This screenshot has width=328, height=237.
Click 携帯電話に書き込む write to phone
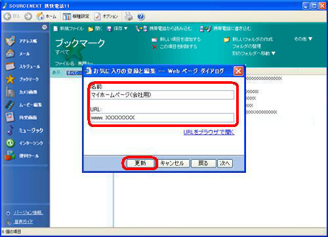(226, 29)
